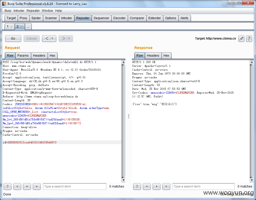This screenshot has width=256, height=200.
Task: Go back to previous request in history
Action: click(47, 39)
